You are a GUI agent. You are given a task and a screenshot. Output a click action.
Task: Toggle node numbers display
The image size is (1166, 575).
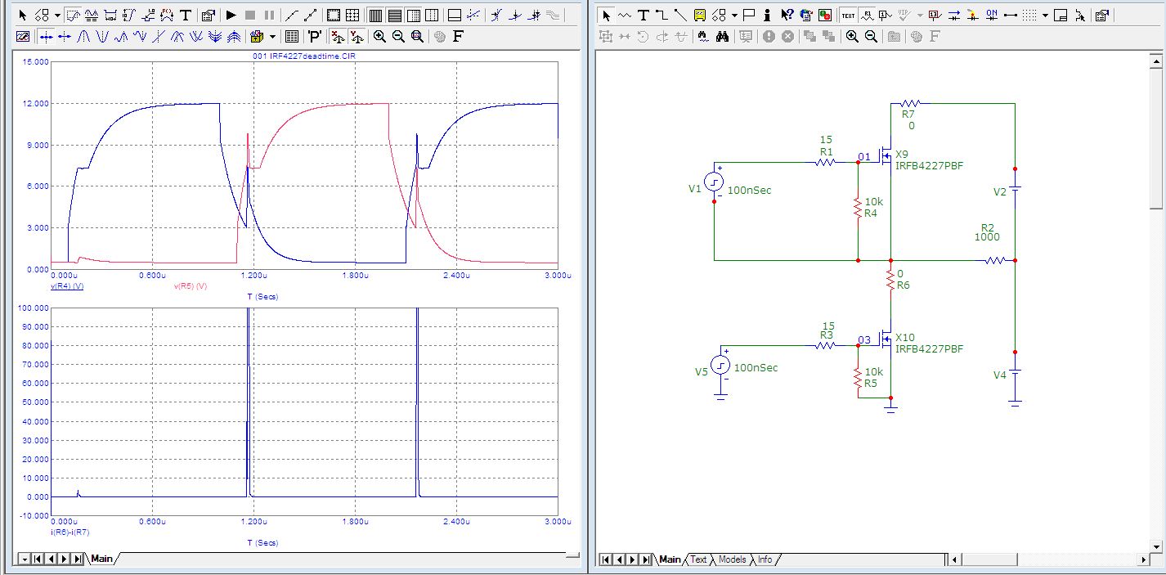pyautogui.click(x=886, y=15)
